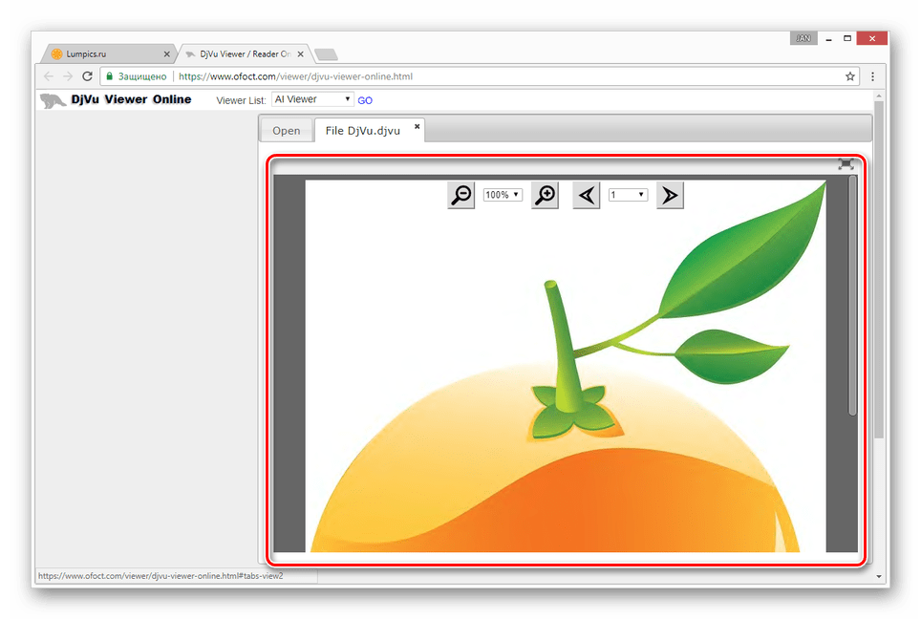The height and width of the screenshot is (619, 921).
Task: Click the browser back arrow
Action: coord(49,76)
